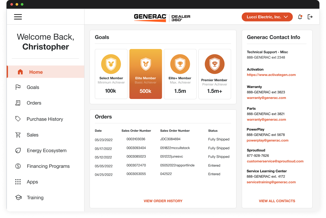
Task: Select the Financing Programs dollar icon
Action: [x=18, y=166]
